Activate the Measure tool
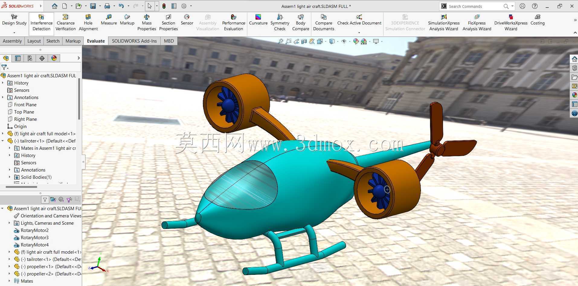The image size is (578, 286). pyautogui.click(x=109, y=20)
